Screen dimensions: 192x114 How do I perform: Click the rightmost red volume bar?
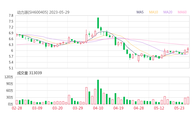click(188, 101)
